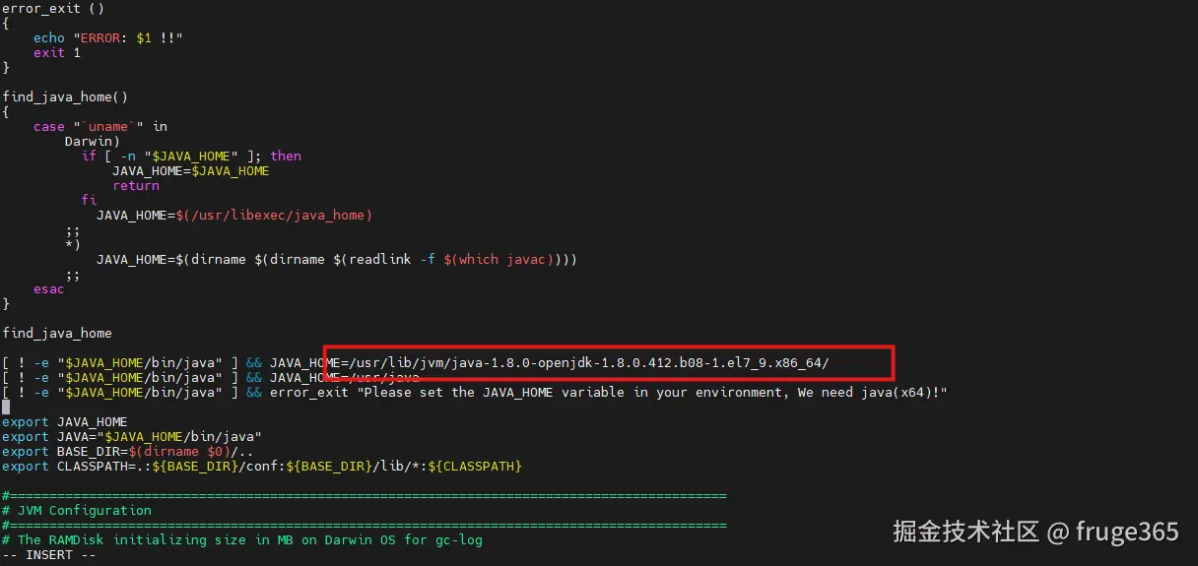The height and width of the screenshot is (566, 1198).
Task: Click the exit 1 statement
Action: point(57,52)
